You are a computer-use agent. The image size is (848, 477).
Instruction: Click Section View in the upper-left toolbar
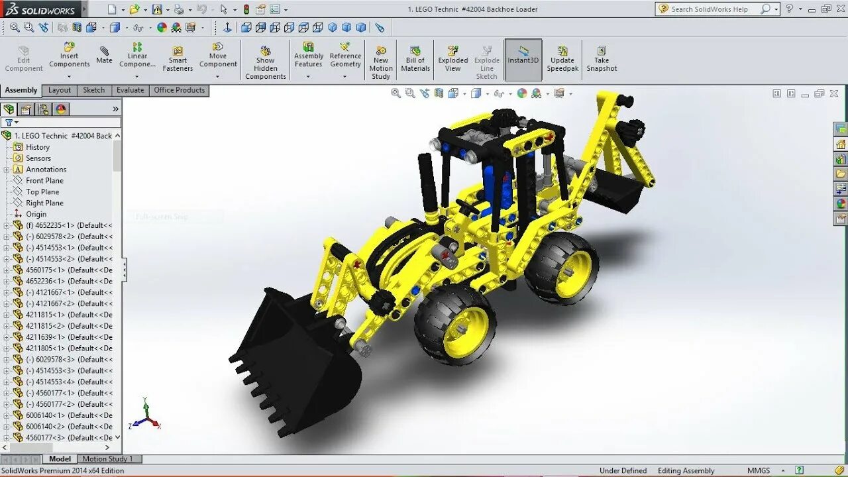tap(77, 27)
